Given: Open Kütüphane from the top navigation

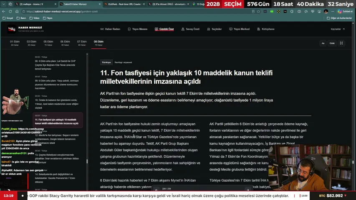Looking at the screenshot, I should 266,29.
